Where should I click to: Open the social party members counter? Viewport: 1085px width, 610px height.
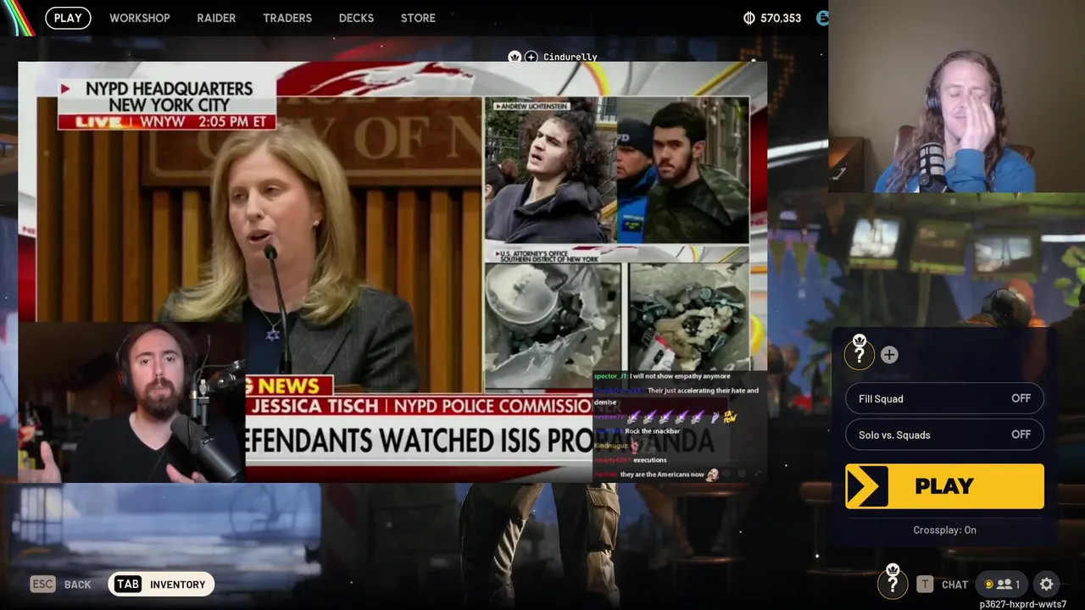(1003, 584)
